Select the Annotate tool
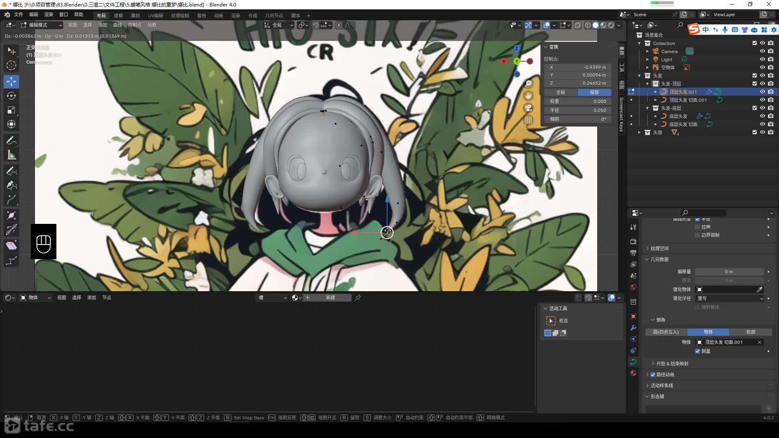The height and width of the screenshot is (438, 779). (x=11, y=141)
